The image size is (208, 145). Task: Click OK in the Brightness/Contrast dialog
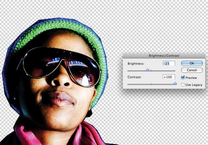[192, 63]
